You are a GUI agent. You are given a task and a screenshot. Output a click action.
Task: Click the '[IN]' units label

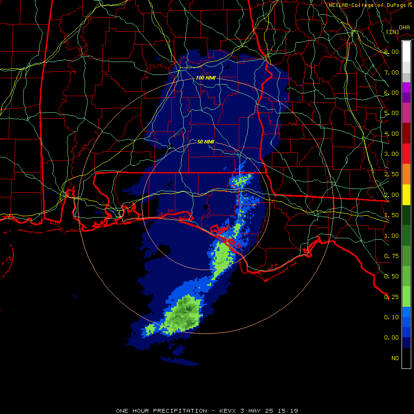coord(392,32)
